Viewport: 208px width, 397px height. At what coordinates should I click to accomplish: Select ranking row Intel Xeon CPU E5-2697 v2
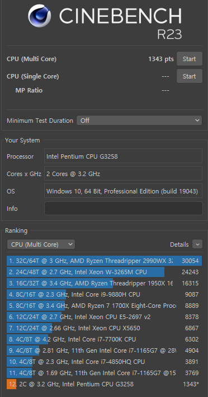104,317
